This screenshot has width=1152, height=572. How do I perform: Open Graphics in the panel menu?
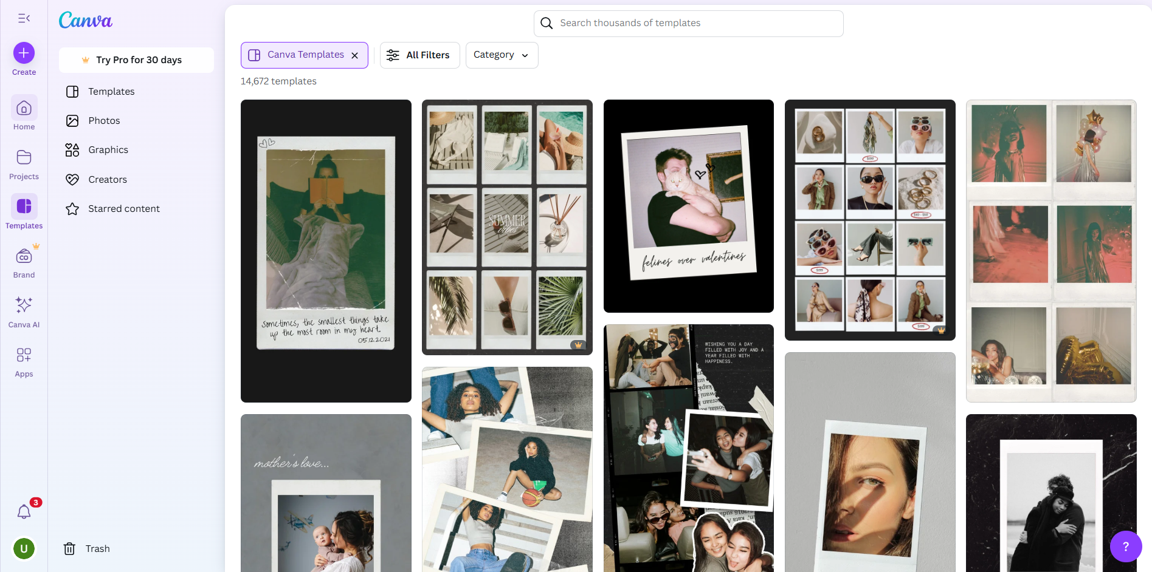pos(136,149)
